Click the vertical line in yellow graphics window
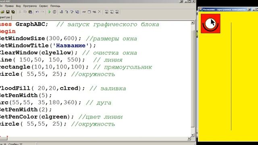This screenshot has height=145, width=258. [231, 77]
